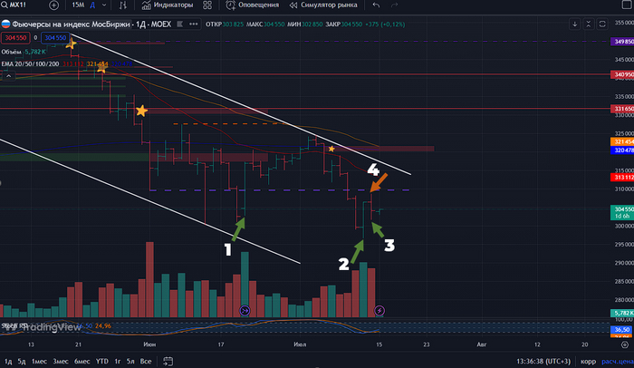The image size is (634, 368).
Task: Click the add symbol plus icon
Action: 53,5
